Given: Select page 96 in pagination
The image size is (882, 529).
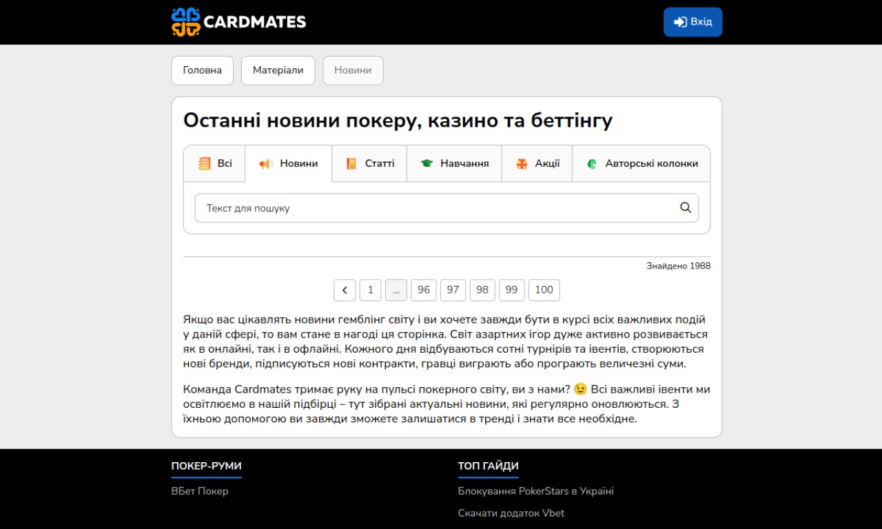Looking at the screenshot, I should (x=424, y=290).
